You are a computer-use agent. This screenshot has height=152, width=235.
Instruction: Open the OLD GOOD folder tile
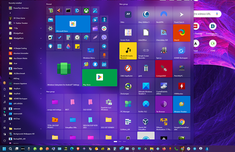point(91,102)
